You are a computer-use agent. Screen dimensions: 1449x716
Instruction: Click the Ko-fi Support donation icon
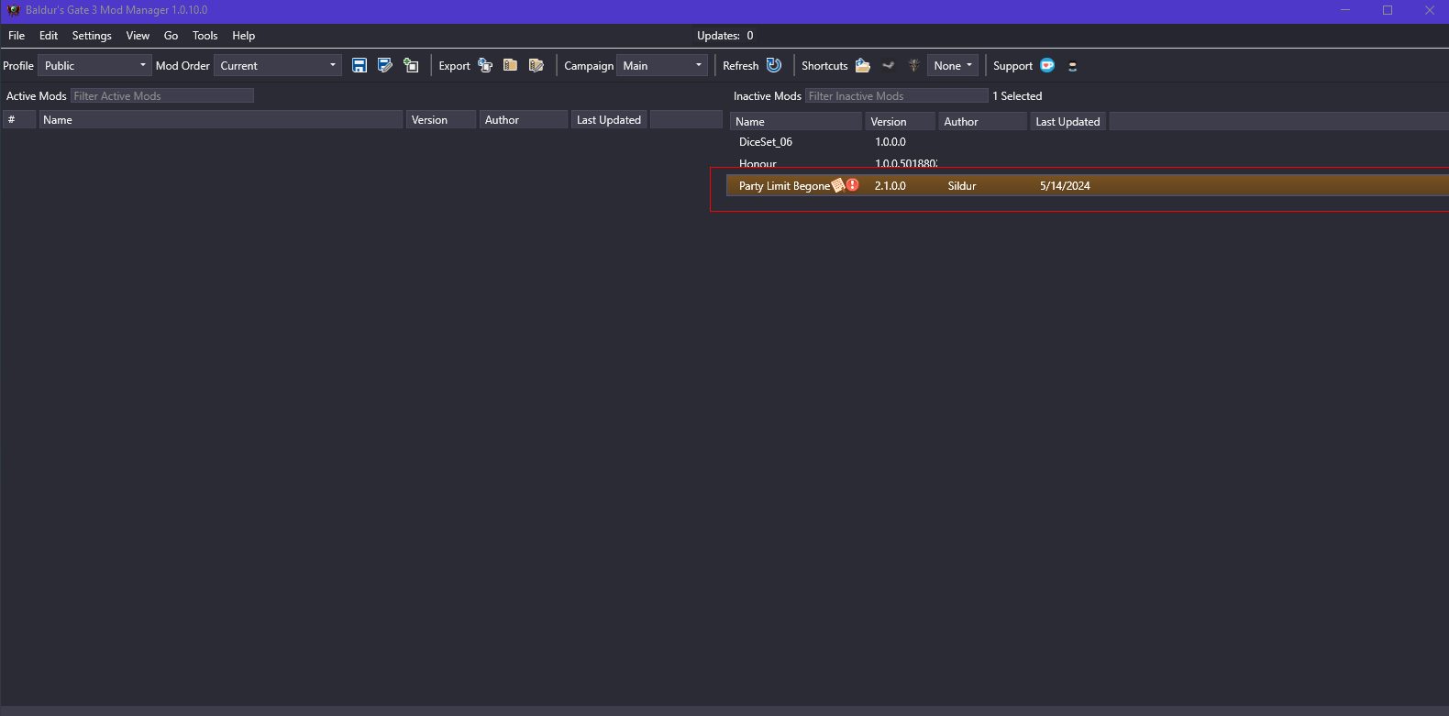pos(1047,65)
